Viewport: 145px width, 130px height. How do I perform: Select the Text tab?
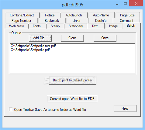tap(96, 26)
